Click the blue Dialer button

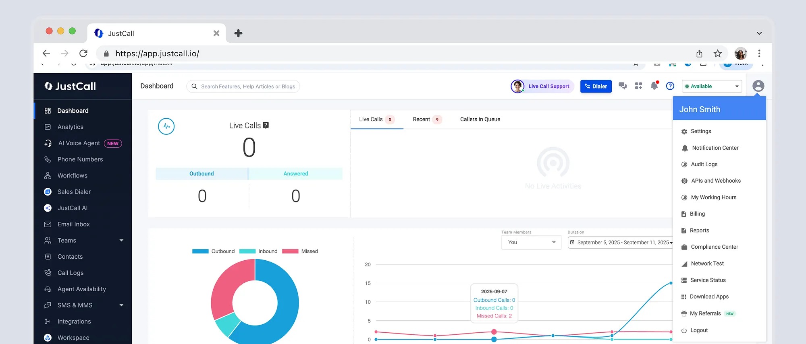[x=596, y=86]
